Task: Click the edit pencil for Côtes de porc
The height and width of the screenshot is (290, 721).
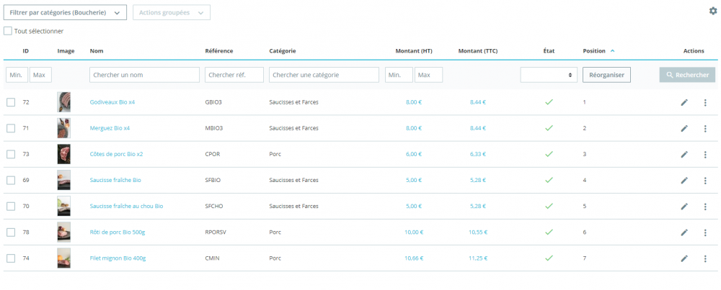Action: click(684, 154)
